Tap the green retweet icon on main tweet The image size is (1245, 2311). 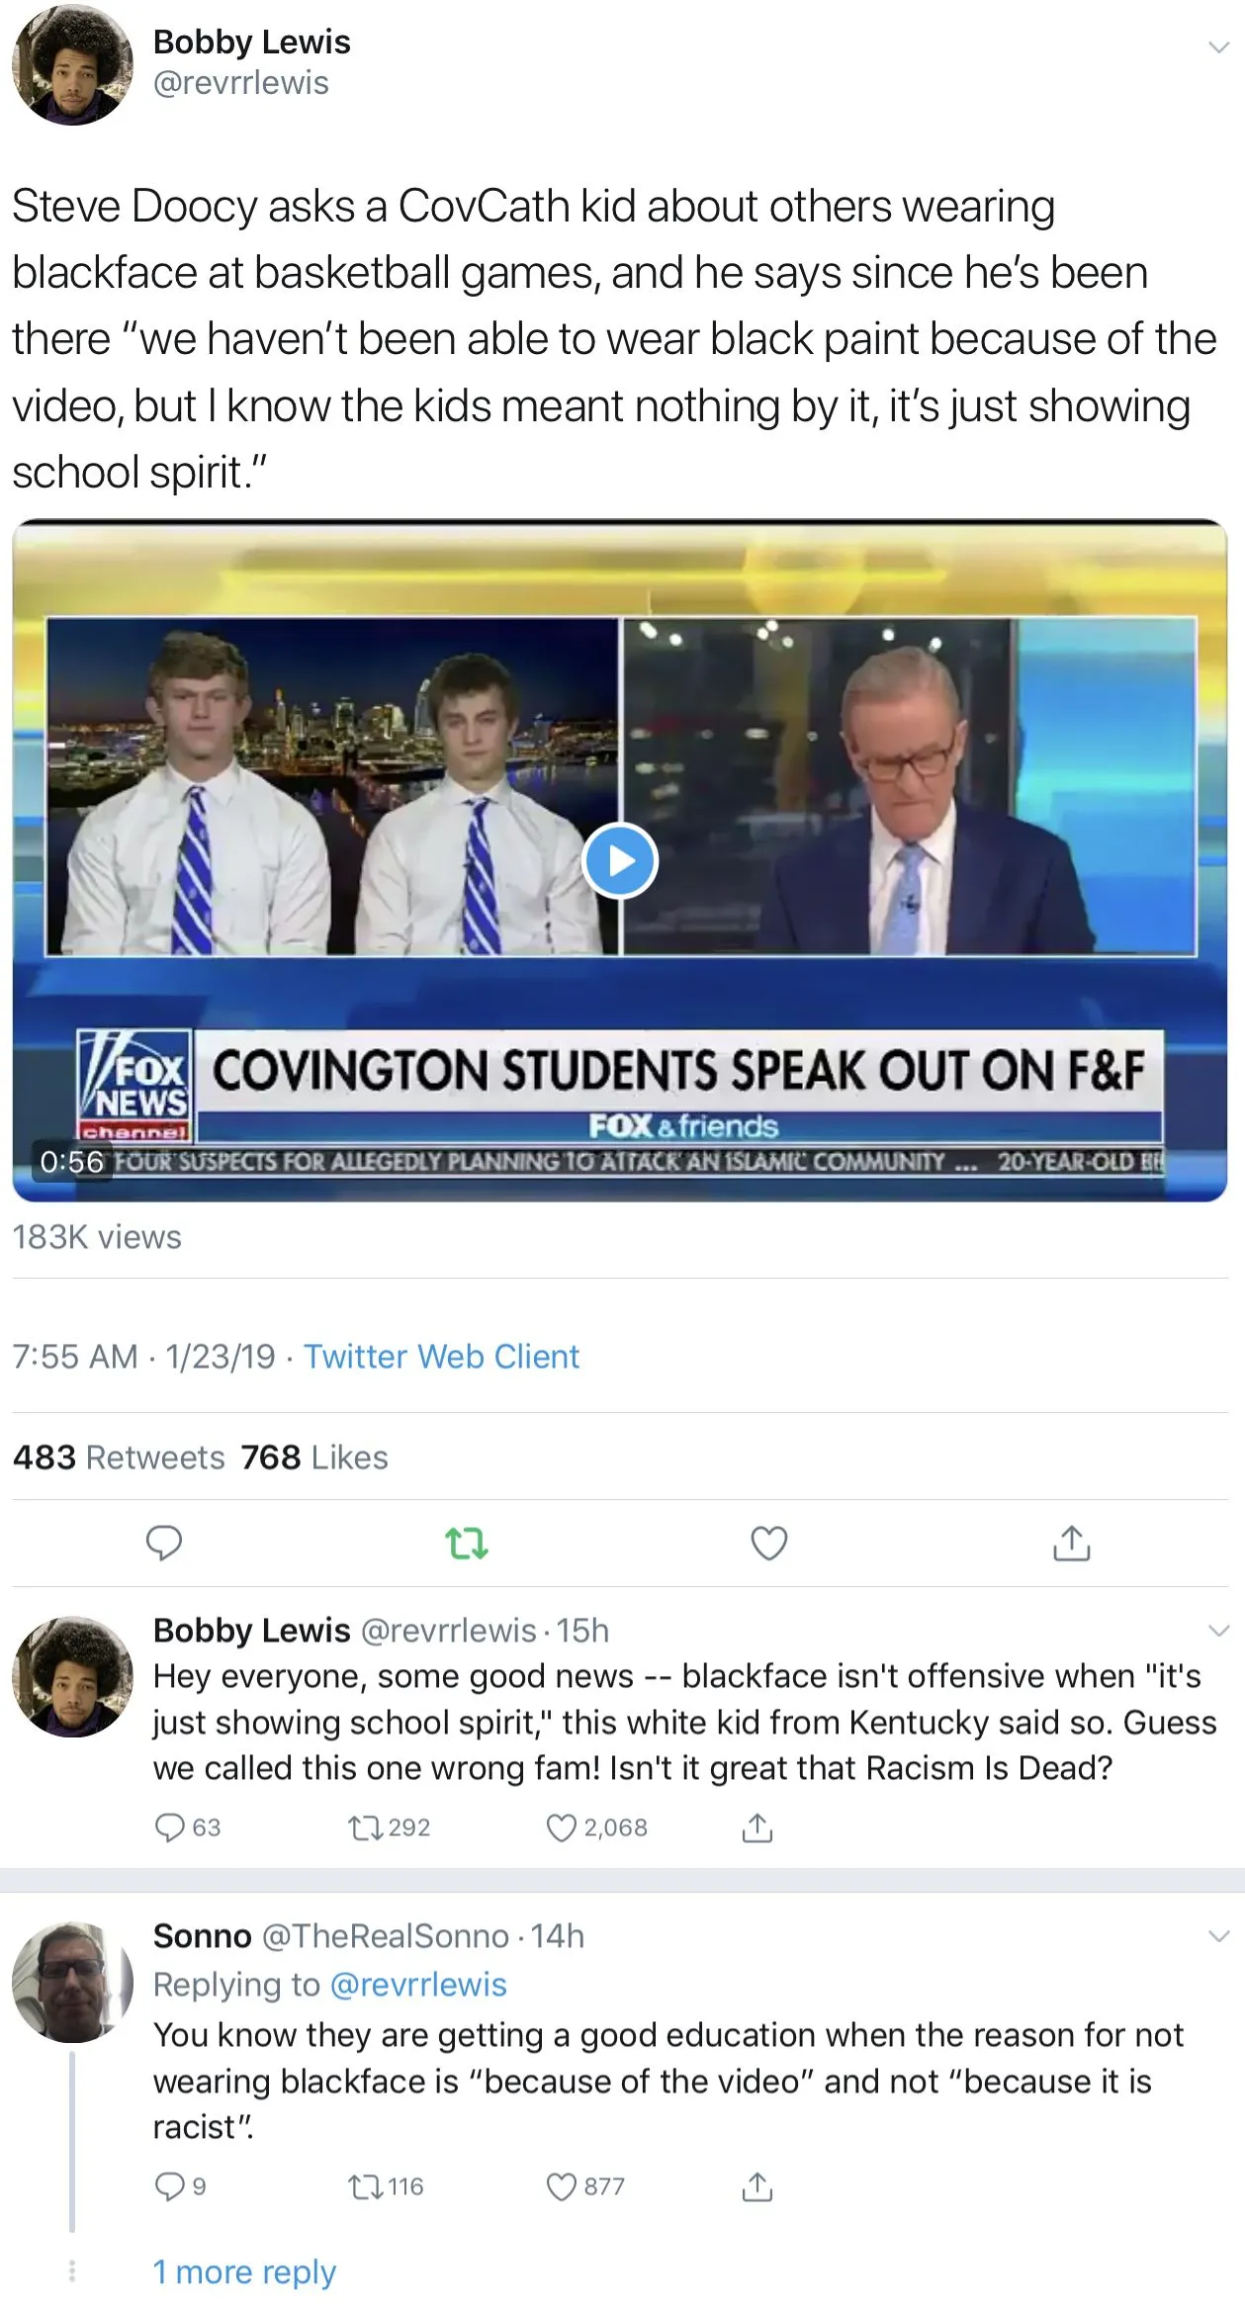click(x=467, y=1544)
